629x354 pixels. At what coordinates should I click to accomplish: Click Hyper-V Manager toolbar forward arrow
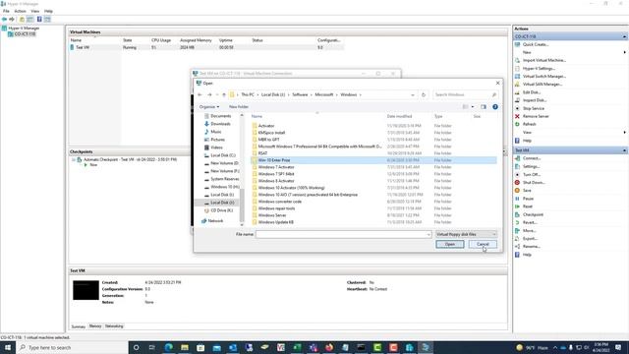[12, 20]
